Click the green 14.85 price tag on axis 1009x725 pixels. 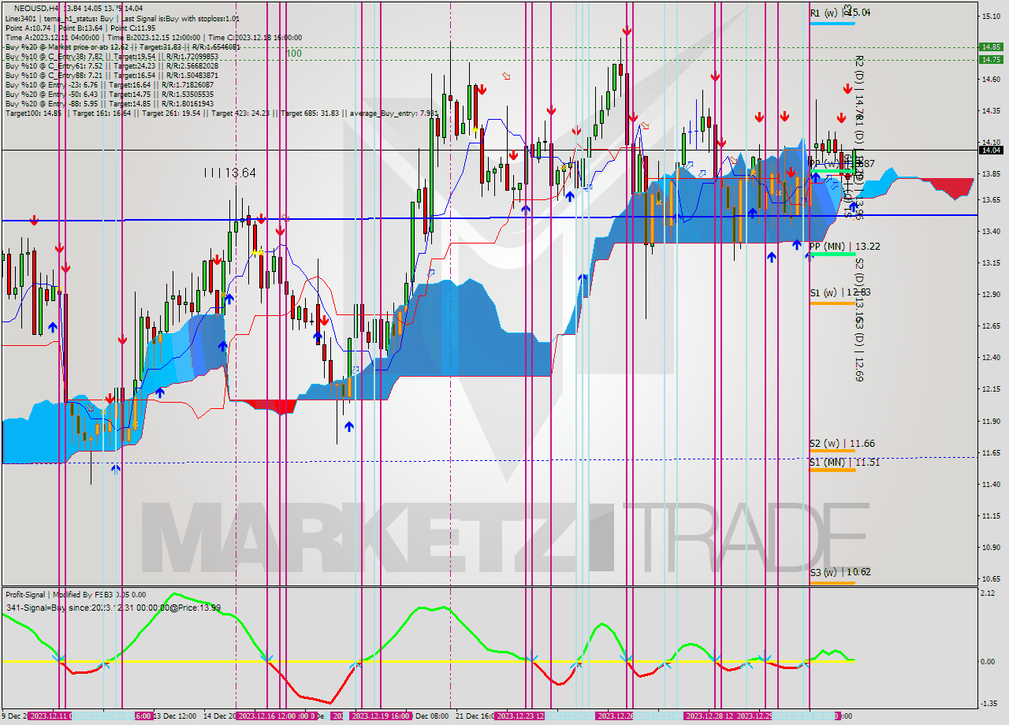coord(990,46)
